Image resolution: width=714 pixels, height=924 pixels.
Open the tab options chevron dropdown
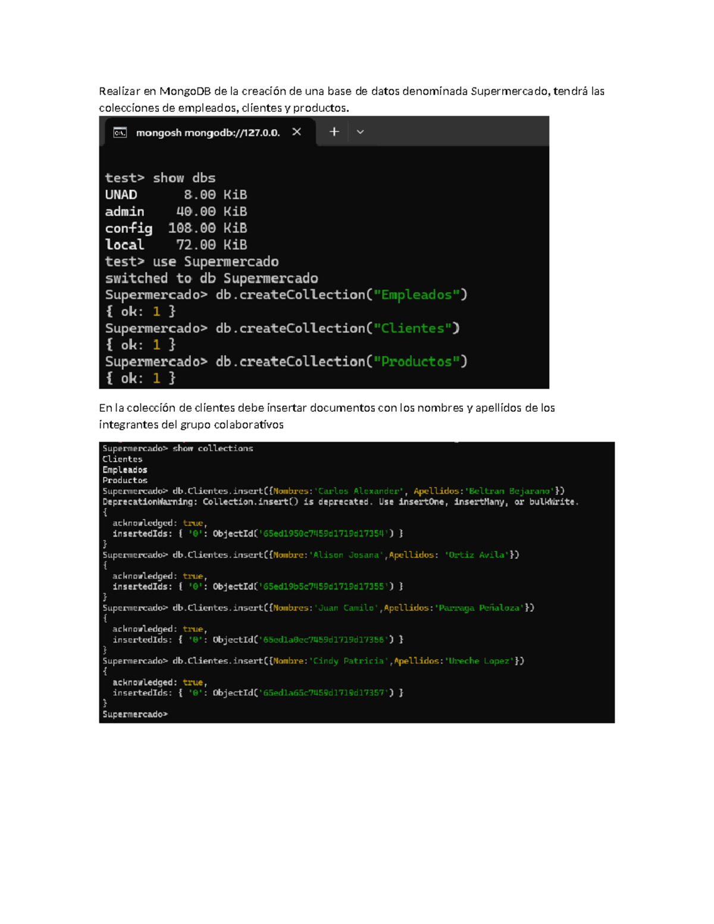click(359, 132)
